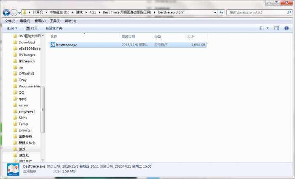Click the qqwj folder icon

[15, 99]
